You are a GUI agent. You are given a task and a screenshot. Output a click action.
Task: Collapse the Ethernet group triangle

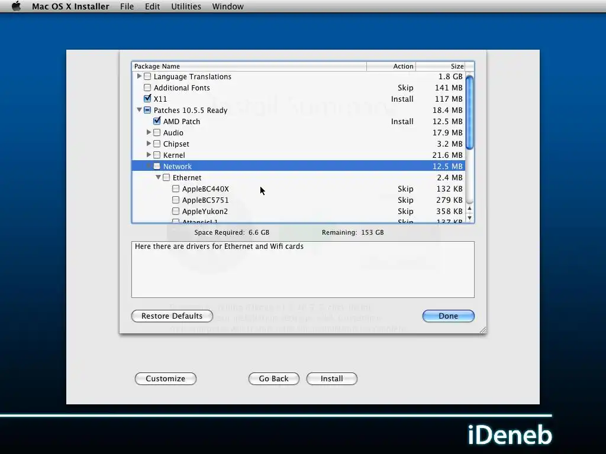click(x=158, y=177)
